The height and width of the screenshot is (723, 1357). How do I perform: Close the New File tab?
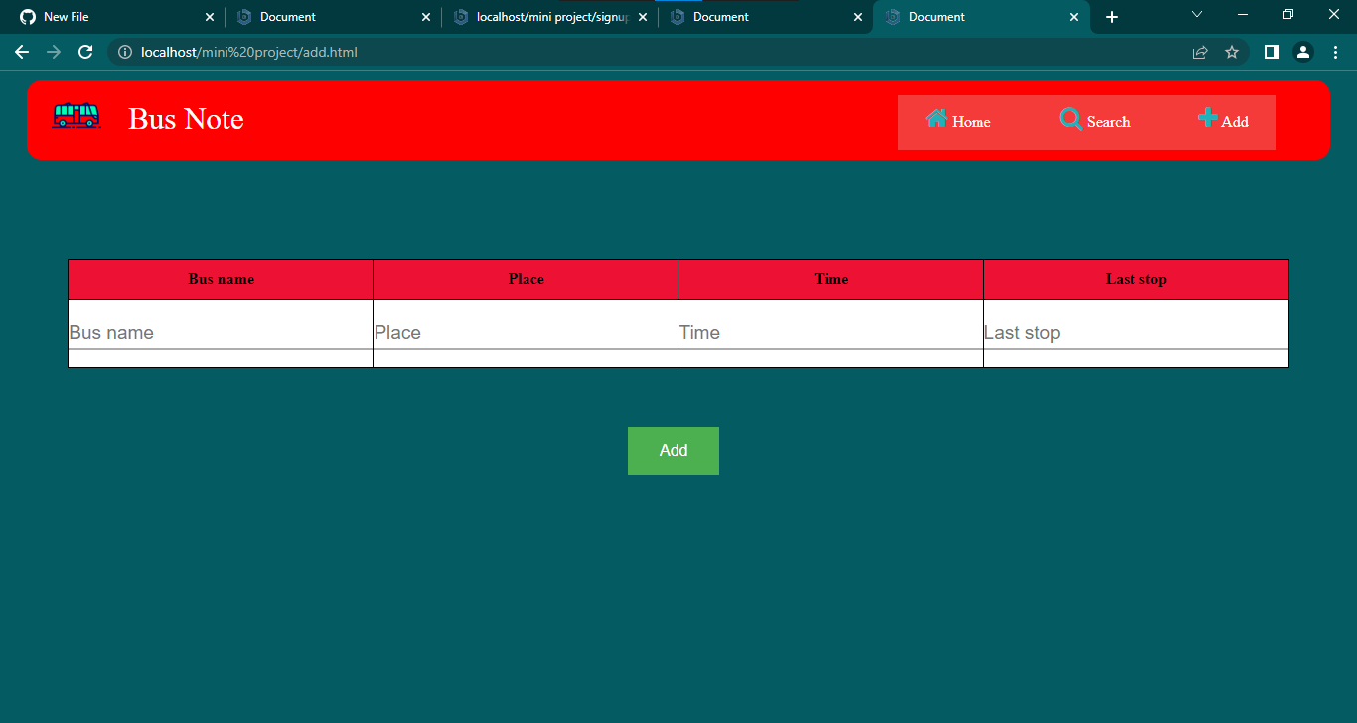[x=209, y=17]
